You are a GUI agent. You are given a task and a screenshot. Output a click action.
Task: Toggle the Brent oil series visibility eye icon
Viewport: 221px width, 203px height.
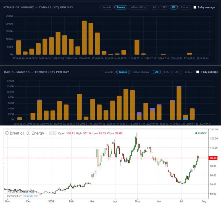click(51, 133)
